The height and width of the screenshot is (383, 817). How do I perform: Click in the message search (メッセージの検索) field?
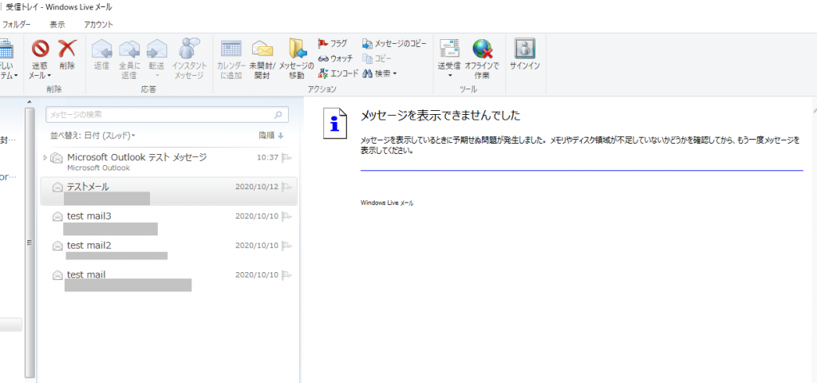coord(167,115)
